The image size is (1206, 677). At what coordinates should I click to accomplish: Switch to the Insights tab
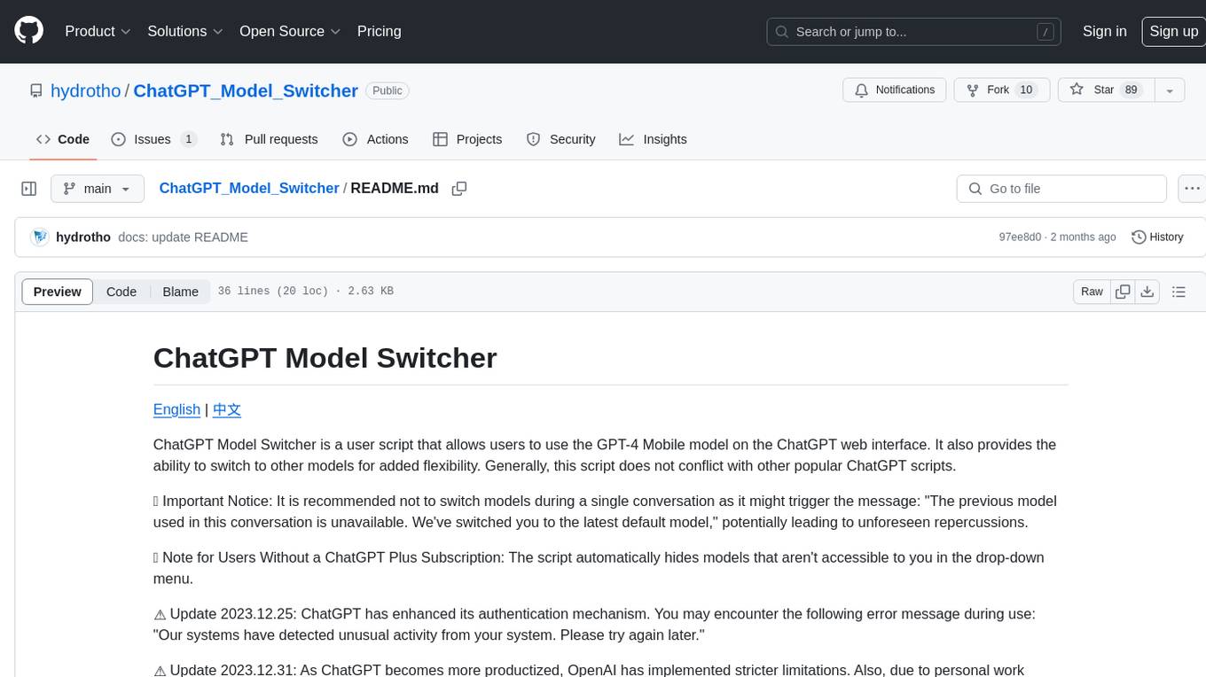pyautogui.click(x=653, y=139)
